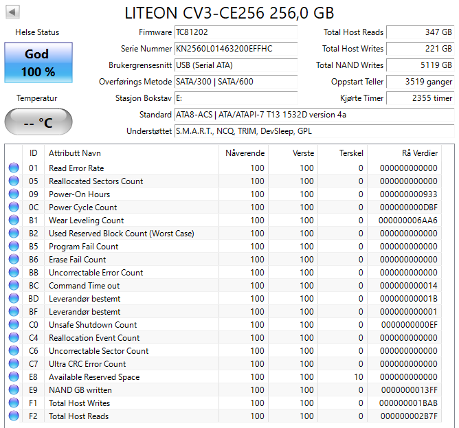459x428 pixels.
Task: Click status orb for Available Reserved Space
Action: [x=14, y=376]
